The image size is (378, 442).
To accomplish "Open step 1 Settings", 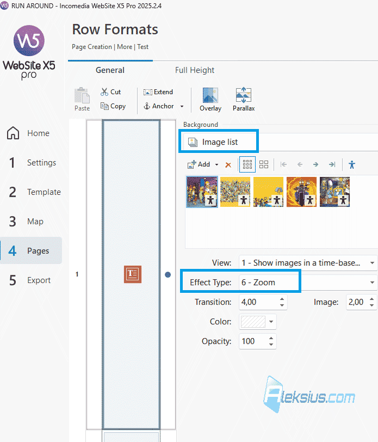I will click(x=31, y=163).
